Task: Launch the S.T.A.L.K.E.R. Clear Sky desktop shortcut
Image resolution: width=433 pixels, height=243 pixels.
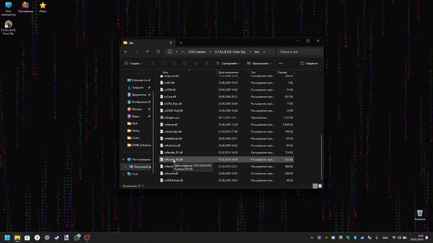Action: [8, 28]
